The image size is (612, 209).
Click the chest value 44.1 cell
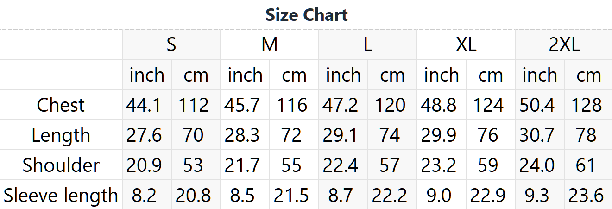point(147,105)
